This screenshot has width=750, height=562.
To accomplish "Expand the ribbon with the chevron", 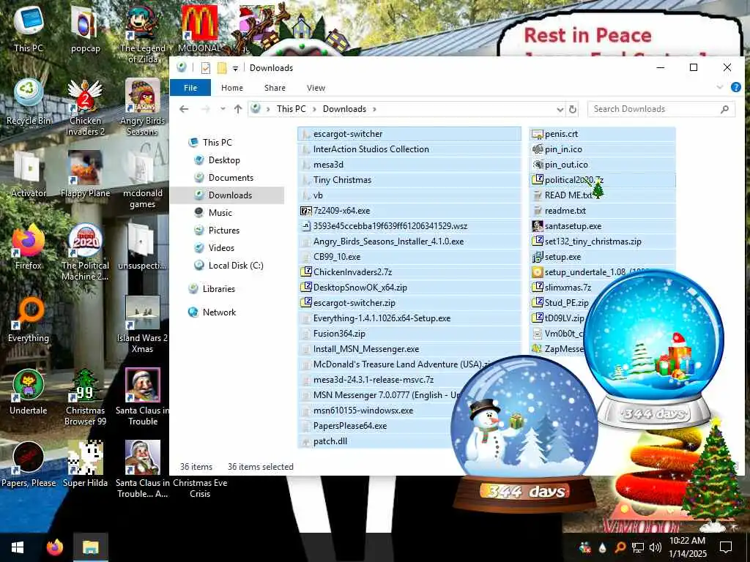I will point(720,87).
